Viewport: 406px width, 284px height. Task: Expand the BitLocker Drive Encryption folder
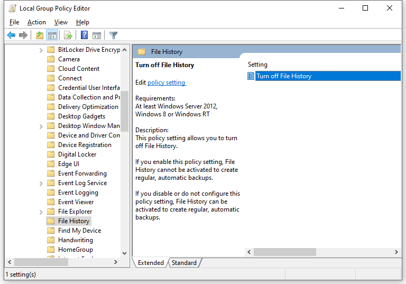pos(41,50)
